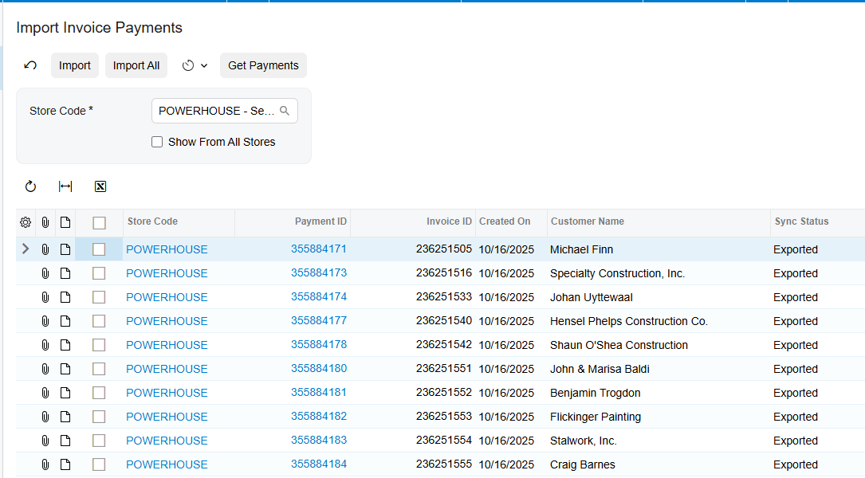Open POWERHOUSE link in Craig Barnes row
Screen dimensions: 865x478
(x=167, y=464)
